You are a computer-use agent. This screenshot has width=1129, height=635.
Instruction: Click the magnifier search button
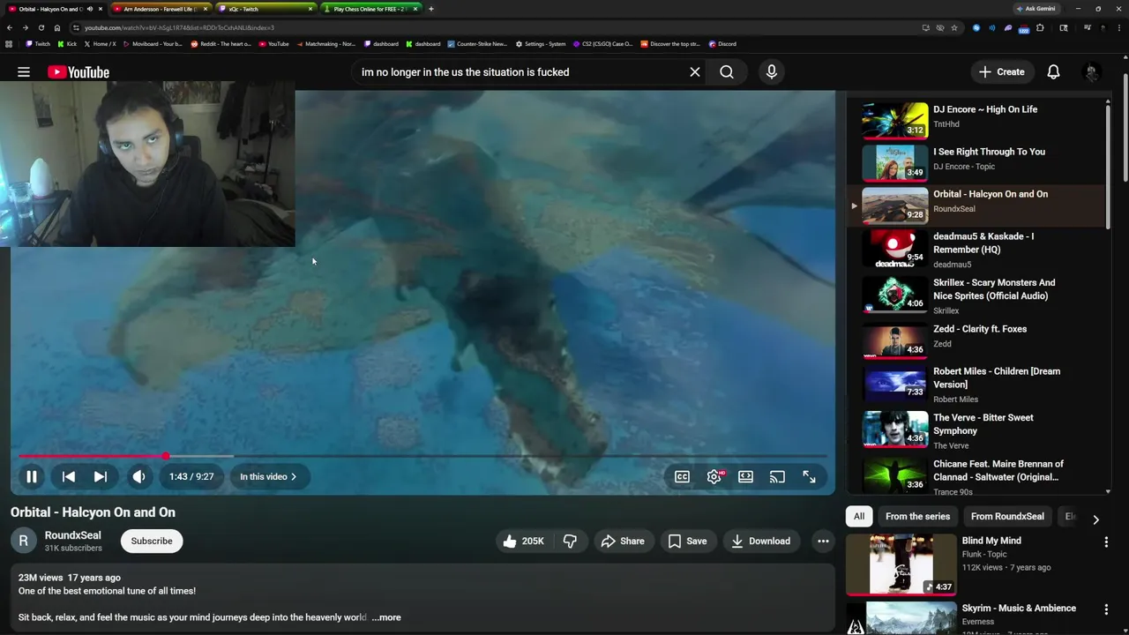[727, 72]
